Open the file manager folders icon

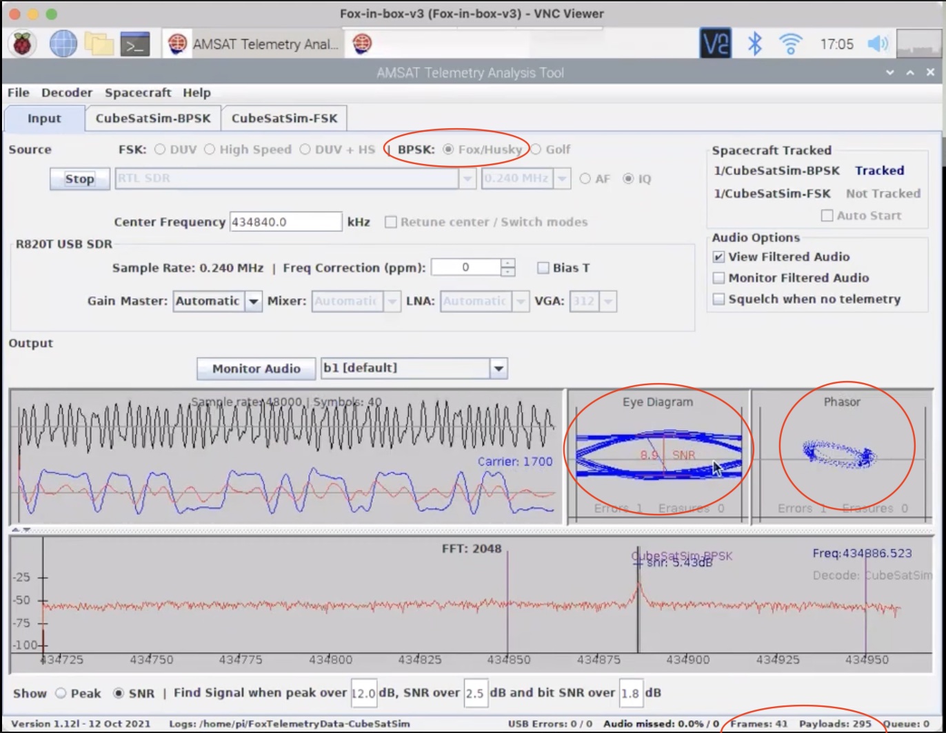(x=99, y=44)
